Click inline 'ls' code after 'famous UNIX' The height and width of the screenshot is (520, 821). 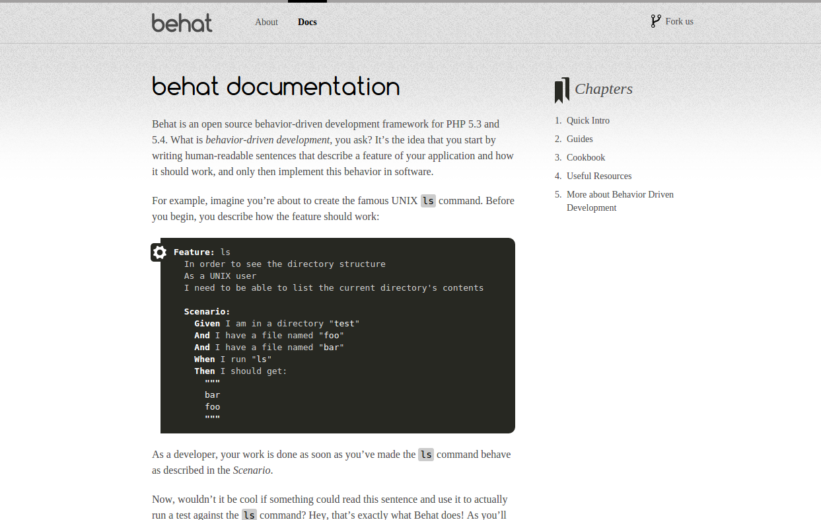pos(428,200)
